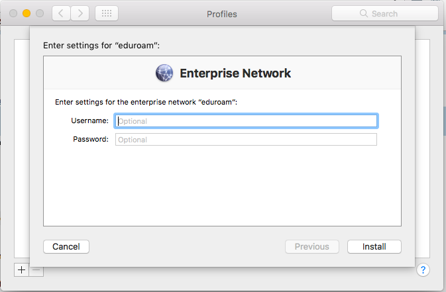446x292 pixels.
Task: Click the back arrow in the toolbar
Action: [61, 13]
